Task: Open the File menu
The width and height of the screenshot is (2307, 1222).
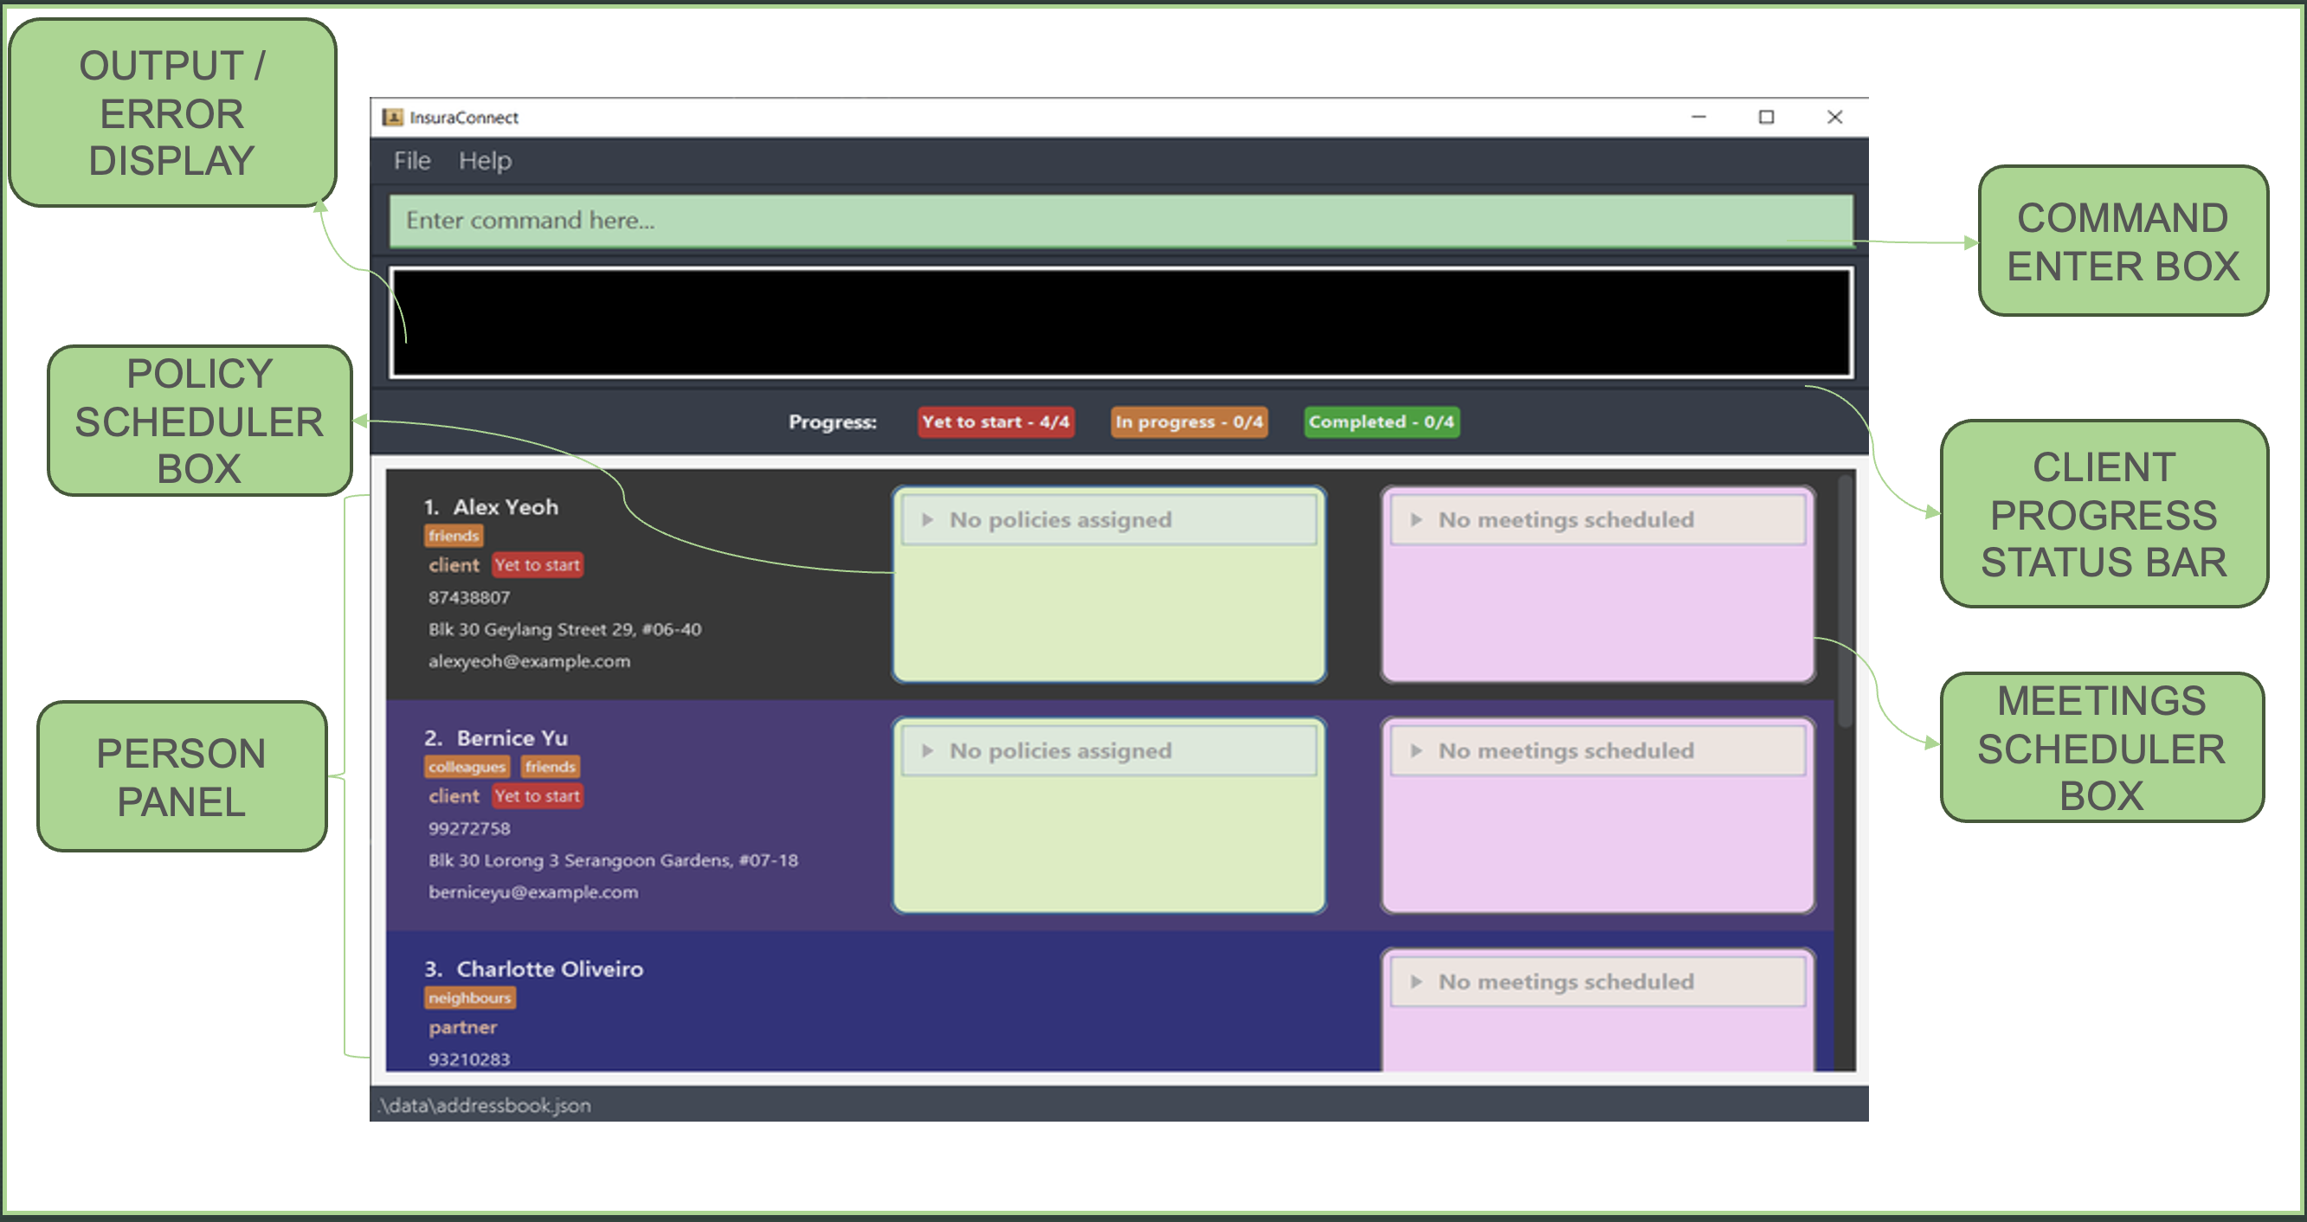Action: pos(412,161)
